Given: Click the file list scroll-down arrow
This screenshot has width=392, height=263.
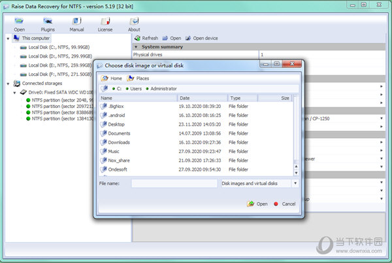Looking at the screenshot, I should 296,173.
